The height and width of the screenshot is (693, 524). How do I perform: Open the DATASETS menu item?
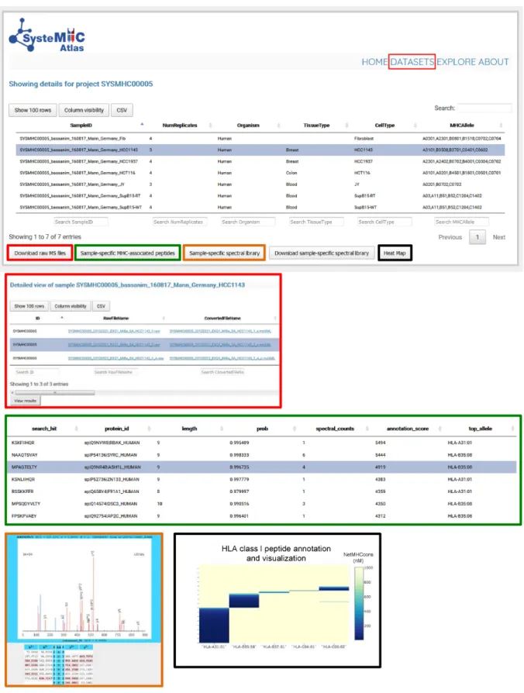pos(412,62)
